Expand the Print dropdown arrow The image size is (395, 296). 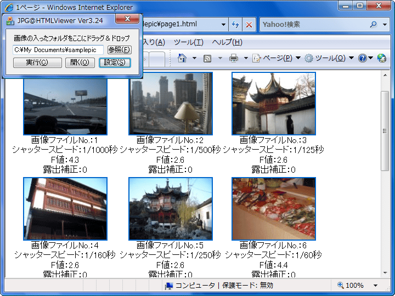246,58
